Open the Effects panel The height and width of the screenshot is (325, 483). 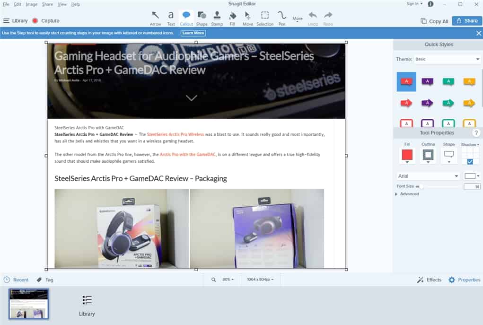pyautogui.click(x=429, y=280)
